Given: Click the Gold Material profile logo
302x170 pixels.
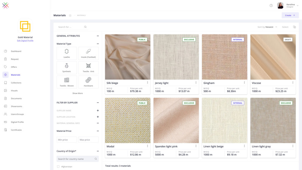Looking at the screenshot, I should pos(25,26).
